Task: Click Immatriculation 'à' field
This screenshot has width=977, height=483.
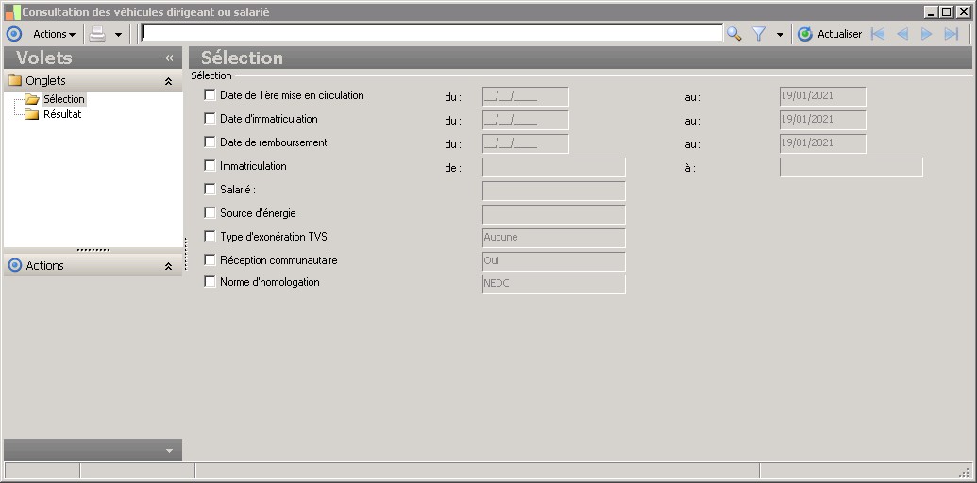Action: point(851,167)
